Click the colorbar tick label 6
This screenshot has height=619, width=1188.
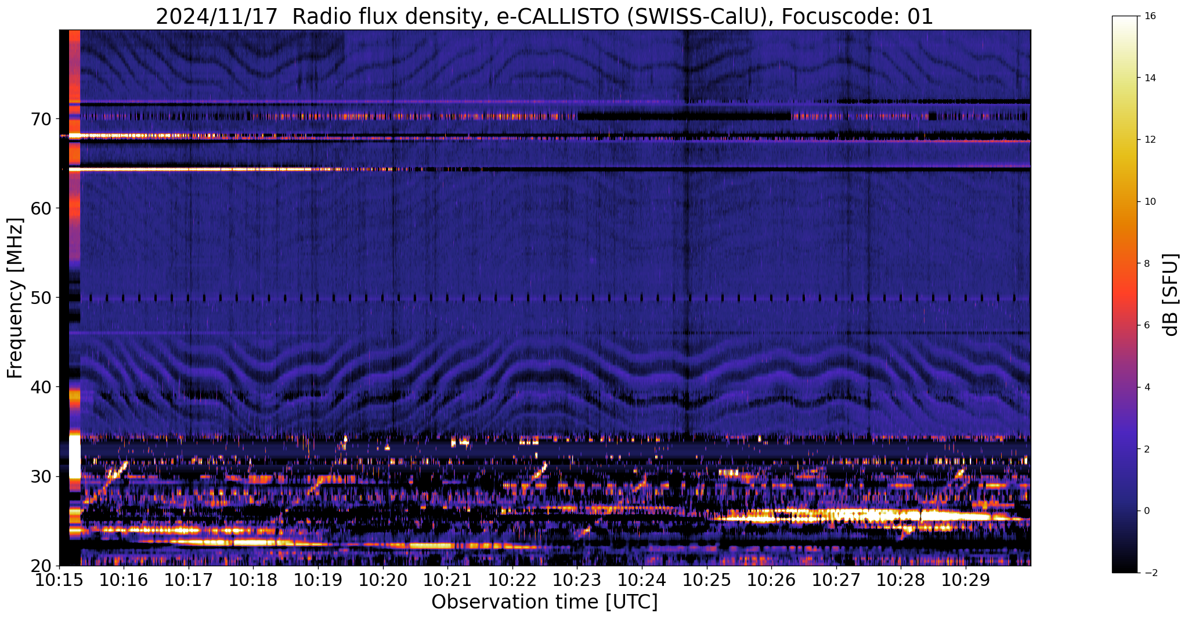[x=1148, y=325]
